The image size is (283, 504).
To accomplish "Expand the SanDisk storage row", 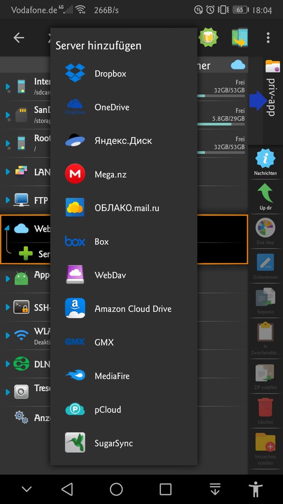I will [8, 115].
